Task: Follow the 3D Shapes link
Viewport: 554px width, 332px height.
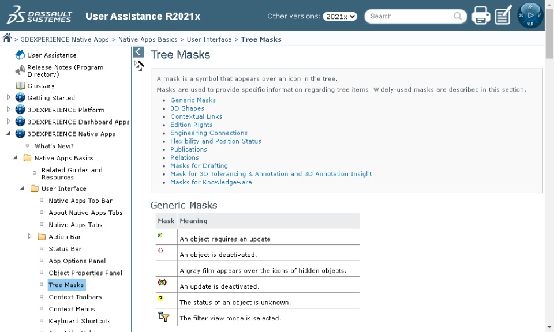Action: [x=187, y=108]
